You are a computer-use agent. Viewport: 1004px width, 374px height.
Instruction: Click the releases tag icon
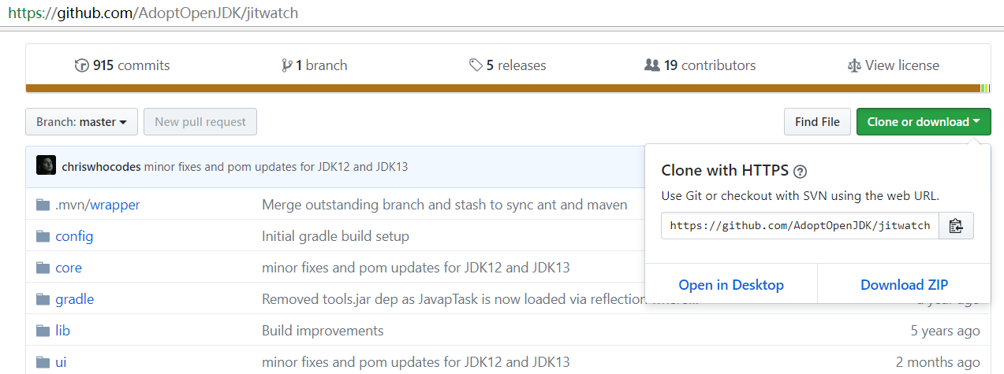476,65
